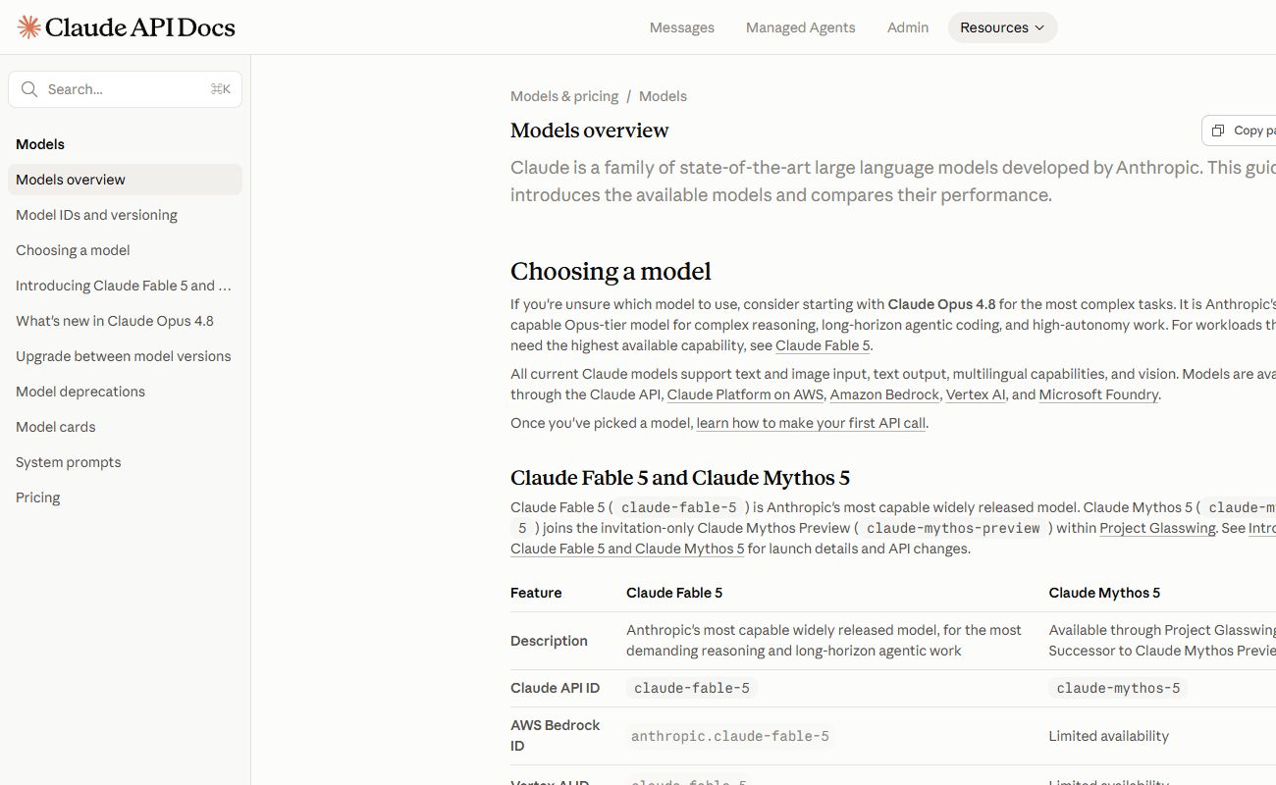Open the Microsoft Foundry link
The height and width of the screenshot is (785, 1276).
pos(1098,394)
